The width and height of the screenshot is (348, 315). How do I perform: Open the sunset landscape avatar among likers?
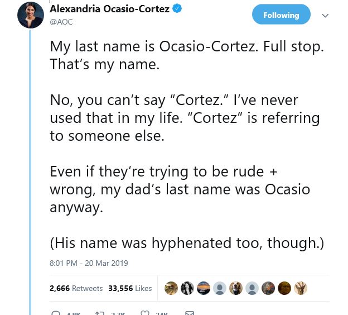[204, 288]
